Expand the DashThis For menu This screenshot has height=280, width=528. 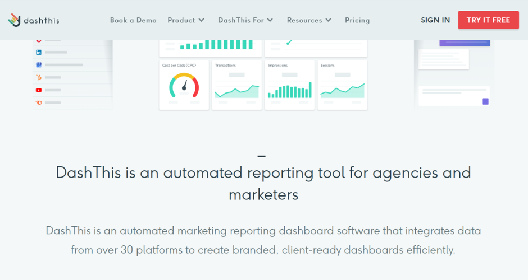tap(245, 20)
